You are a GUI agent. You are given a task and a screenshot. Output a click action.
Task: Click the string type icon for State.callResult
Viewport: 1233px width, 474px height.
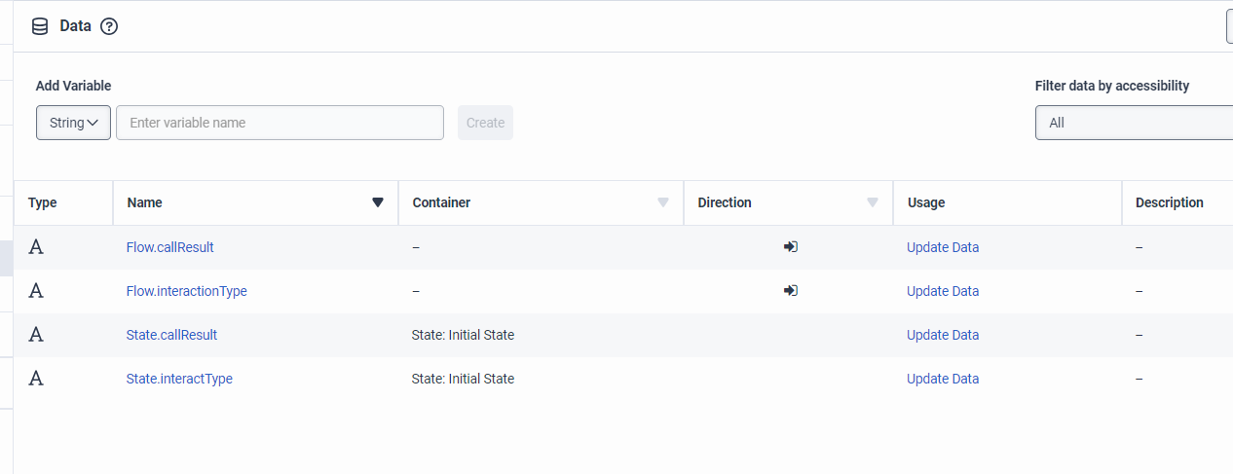[x=36, y=335]
